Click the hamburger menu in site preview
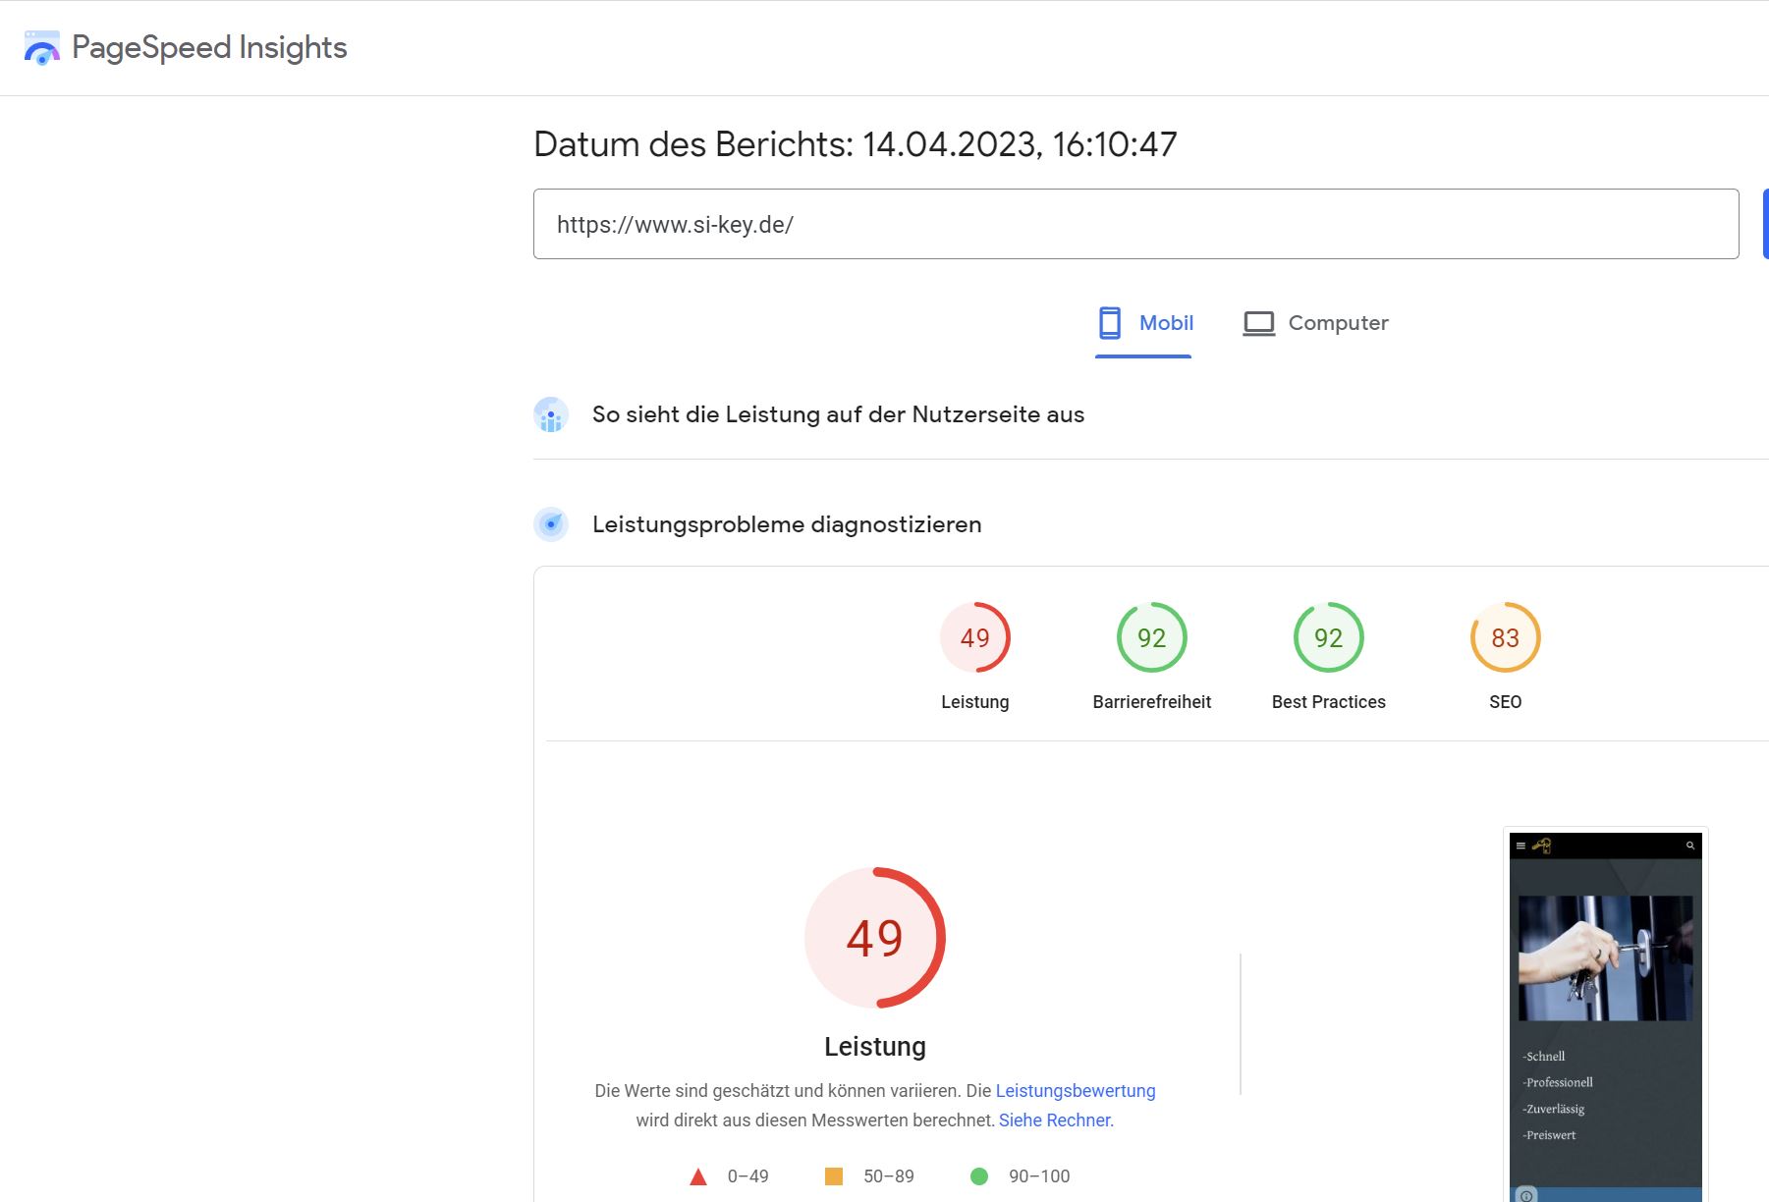1769x1202 pixels. click(x=1521, y=846)
